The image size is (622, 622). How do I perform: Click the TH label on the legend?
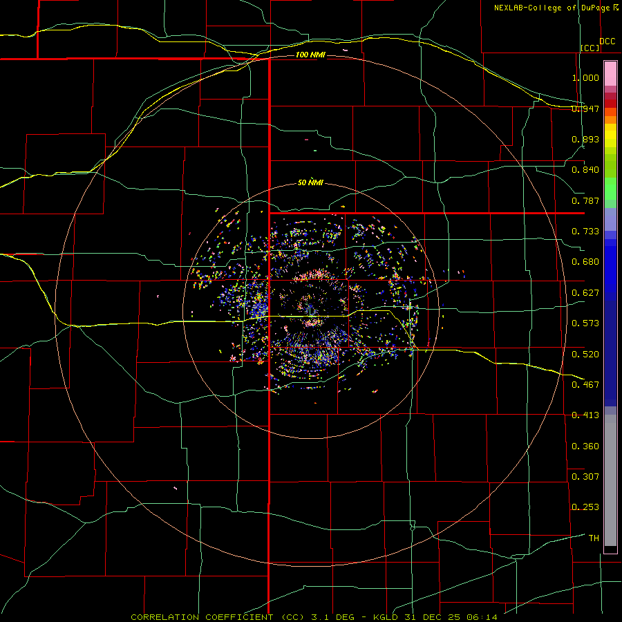[x=594, y=538]
